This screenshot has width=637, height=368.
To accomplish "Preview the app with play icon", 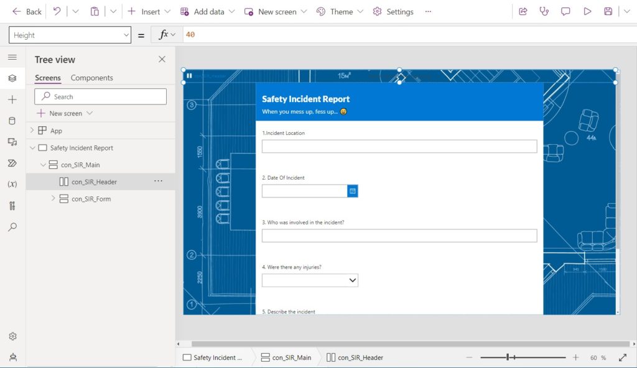I will pyautogui.click(x=587, y=11).
